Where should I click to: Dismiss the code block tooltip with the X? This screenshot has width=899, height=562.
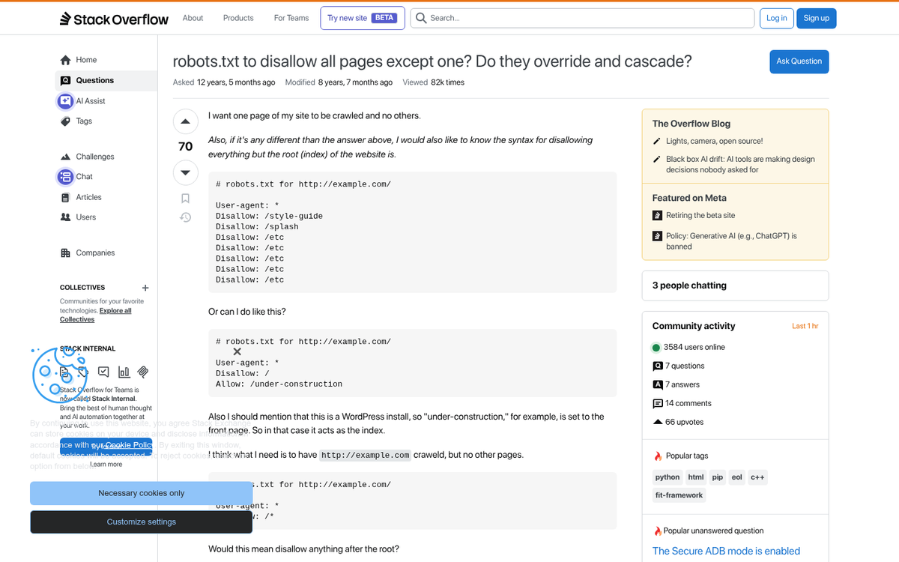click(x=237, y=351)
